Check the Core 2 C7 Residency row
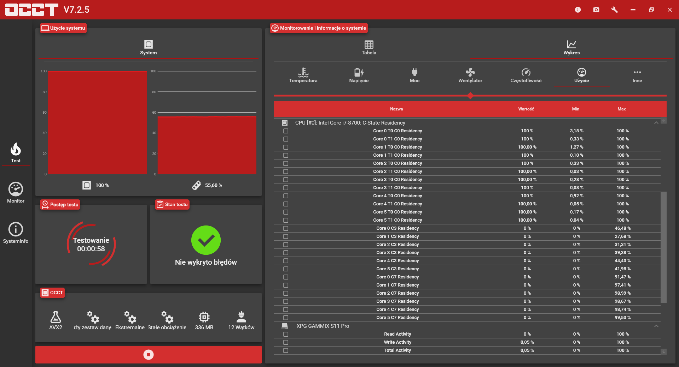Screen dimensions: 679x367 pos(286,293)
